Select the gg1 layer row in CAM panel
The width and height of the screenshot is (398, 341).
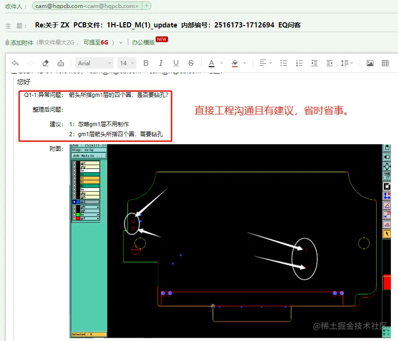pos(89,211)
